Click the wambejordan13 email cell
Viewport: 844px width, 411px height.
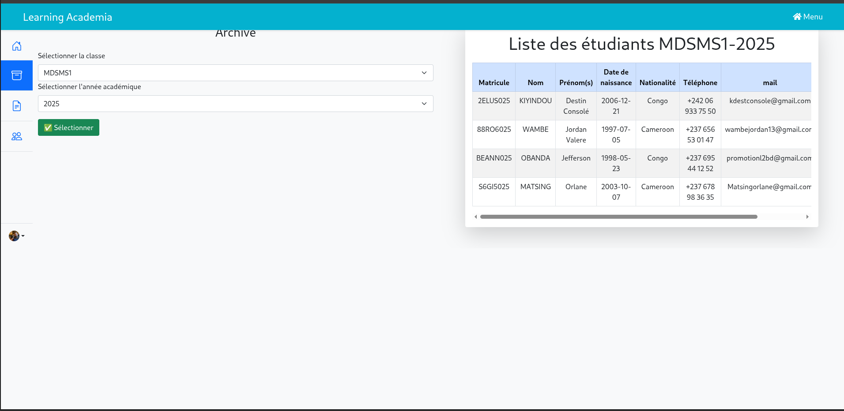[x=768, y=130]
